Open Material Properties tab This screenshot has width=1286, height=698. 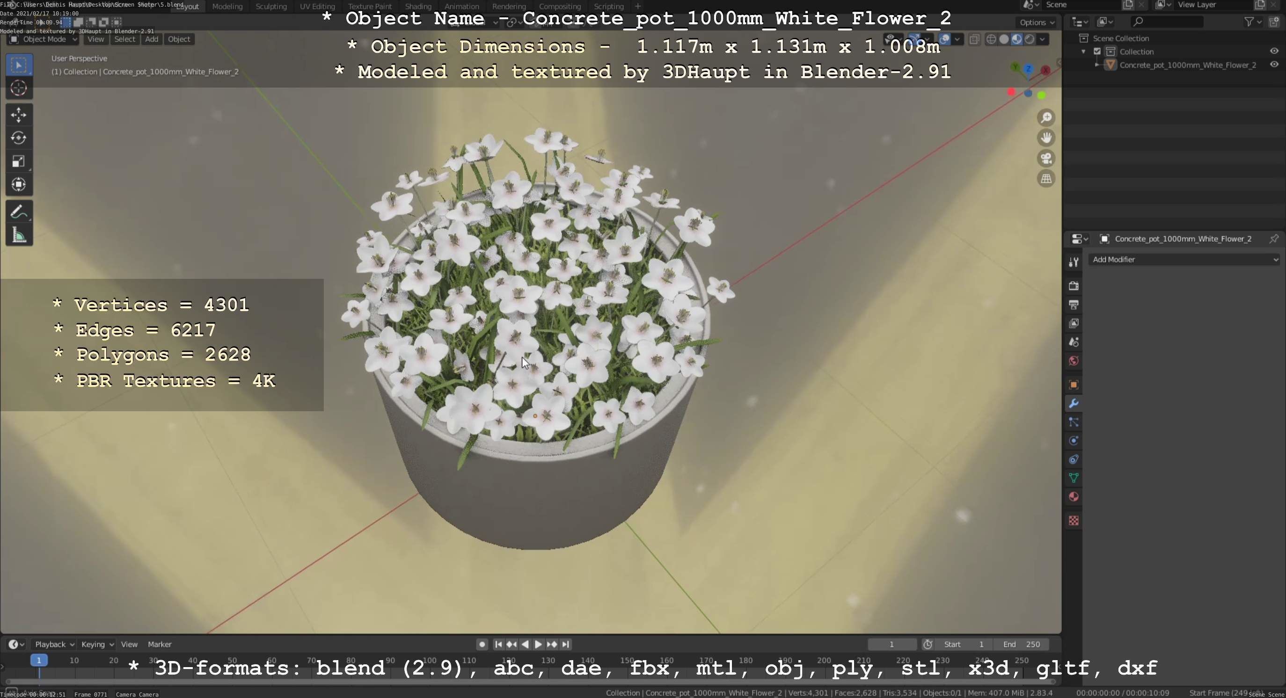[x=1074, y=497]
